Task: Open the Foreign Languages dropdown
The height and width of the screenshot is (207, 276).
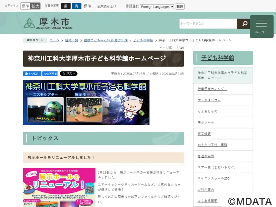Action: point(157,7)
